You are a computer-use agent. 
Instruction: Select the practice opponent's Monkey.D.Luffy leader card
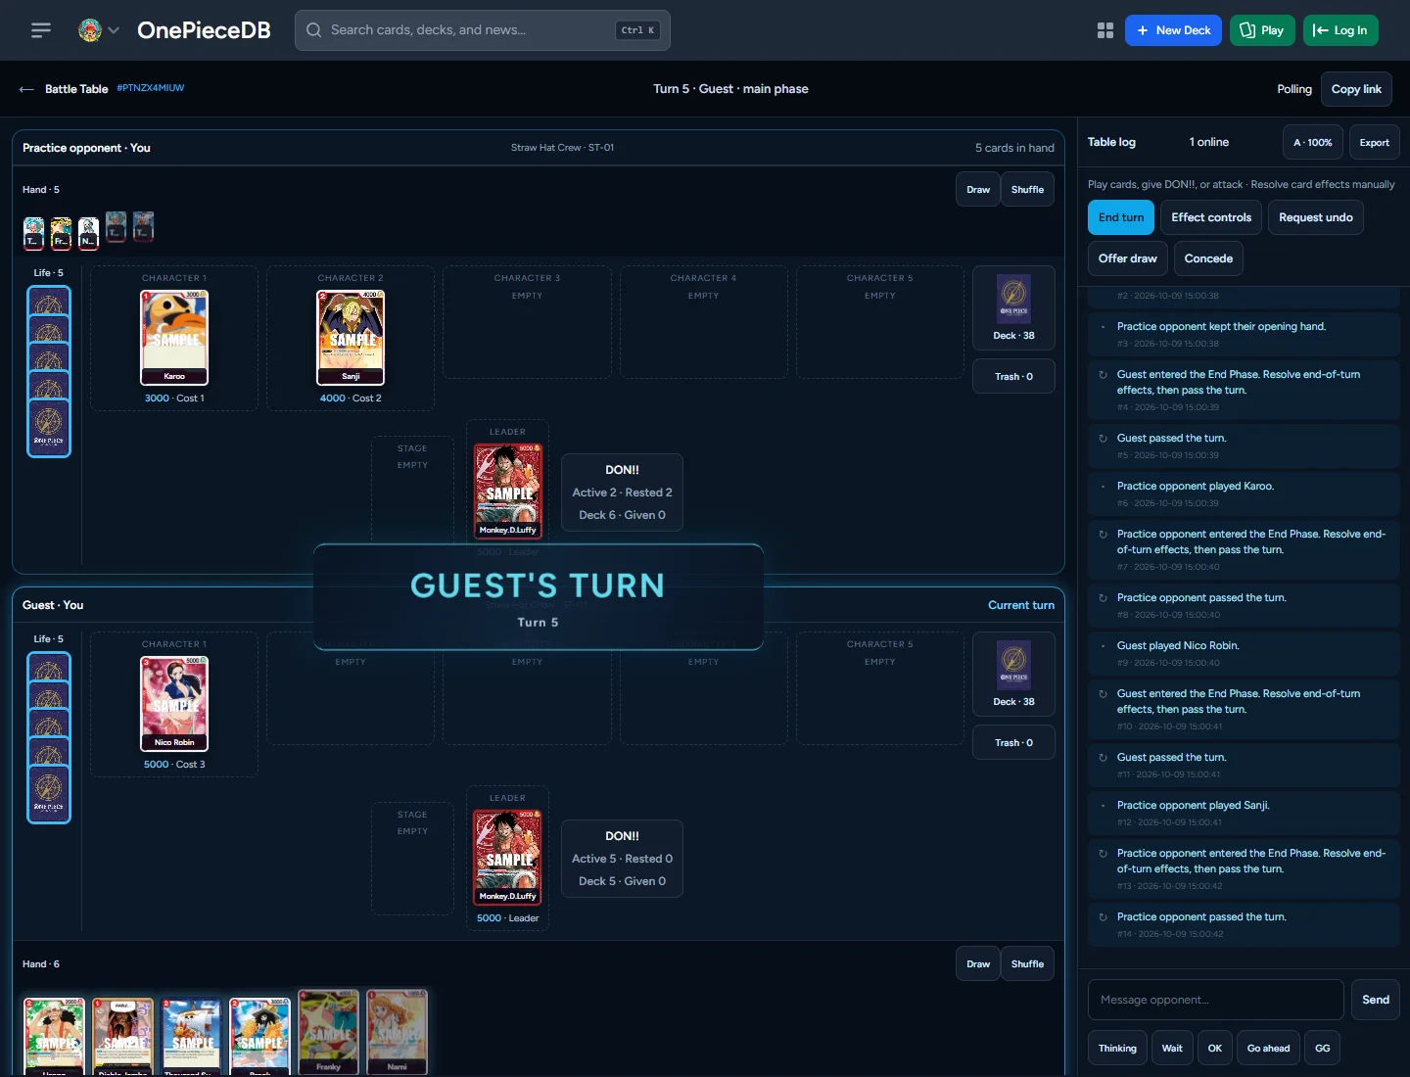click(x=507, y=491)
